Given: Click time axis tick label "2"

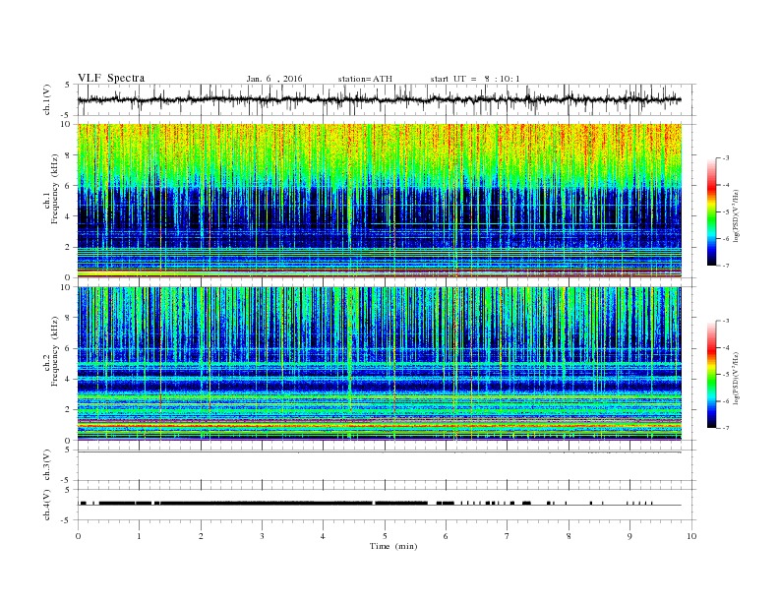Looking at the screenshot, I should click(x=201, y=536).
